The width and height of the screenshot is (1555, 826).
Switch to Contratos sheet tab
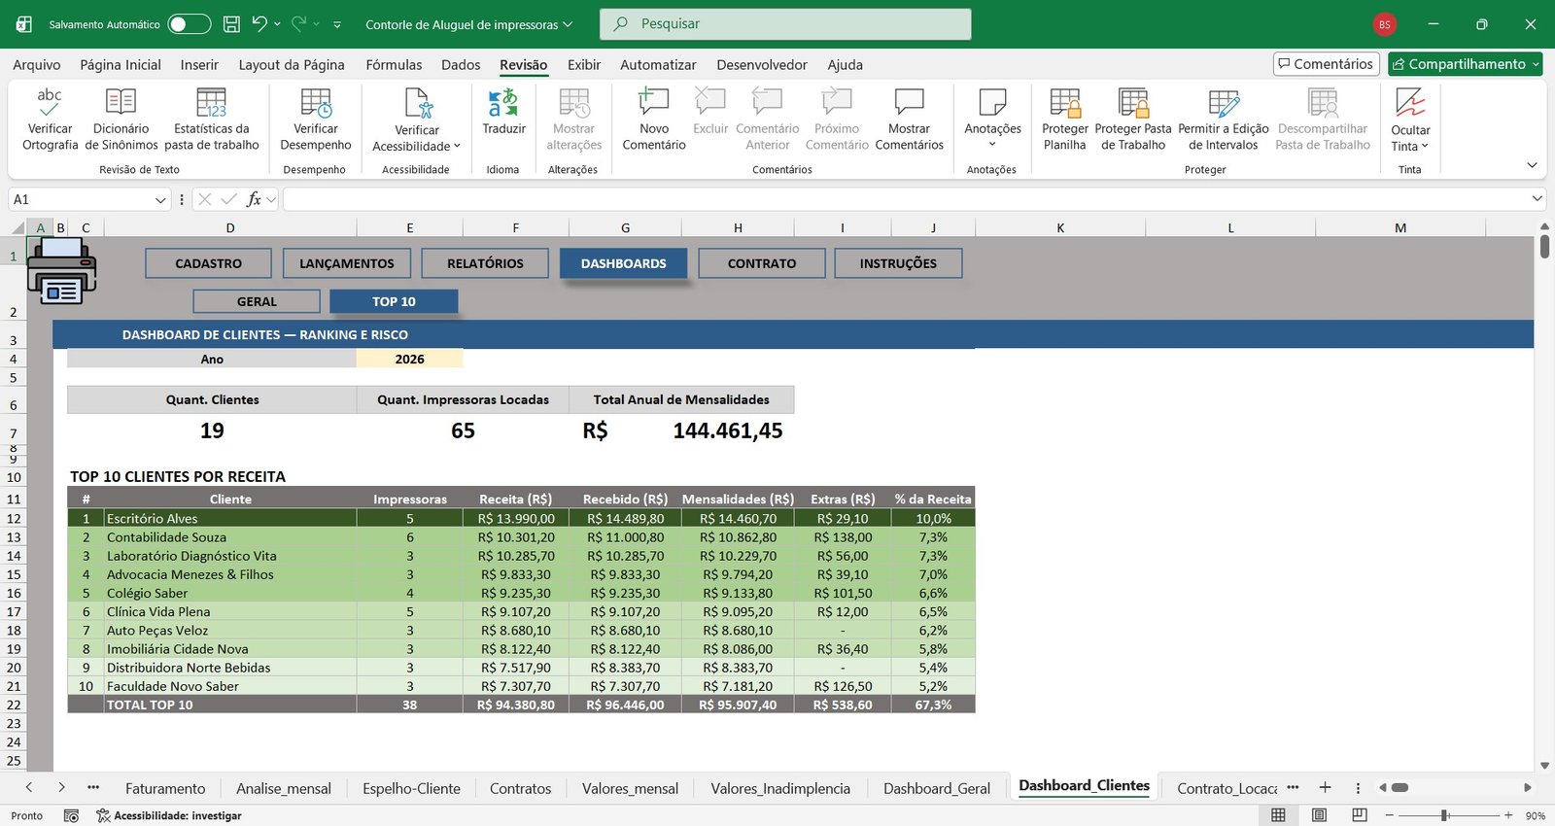tap(520, 788)
